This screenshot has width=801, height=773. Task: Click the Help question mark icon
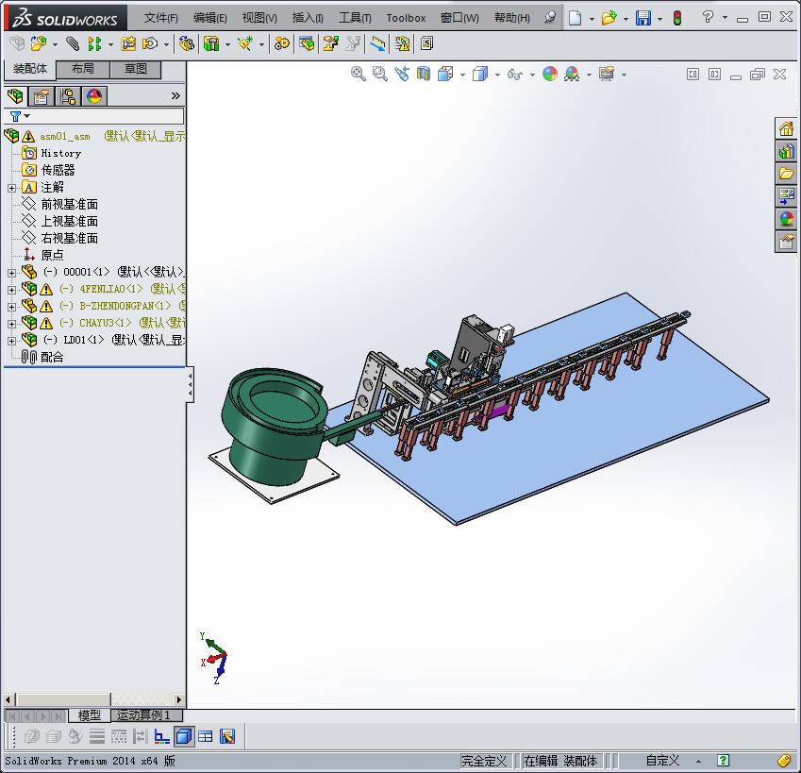708,17
